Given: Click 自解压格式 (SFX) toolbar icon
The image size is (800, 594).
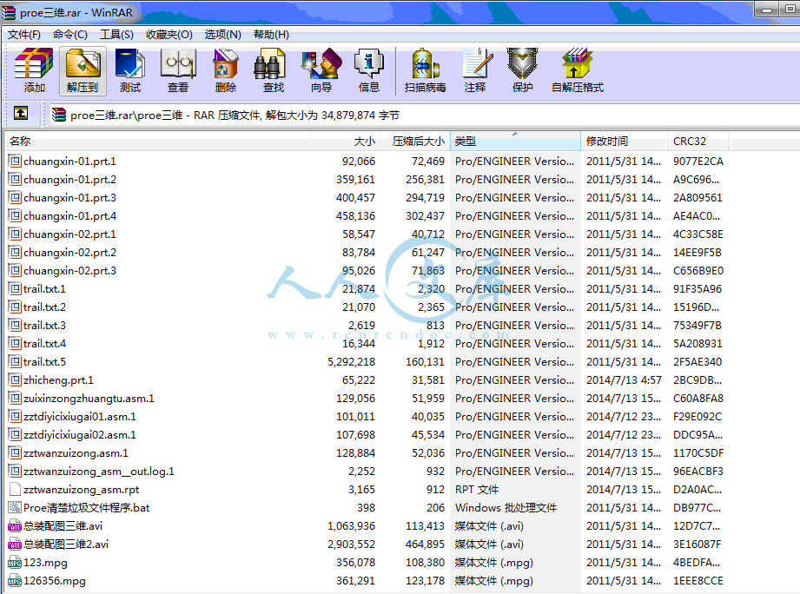Looking at the screenshot, I should coord(578,71).
